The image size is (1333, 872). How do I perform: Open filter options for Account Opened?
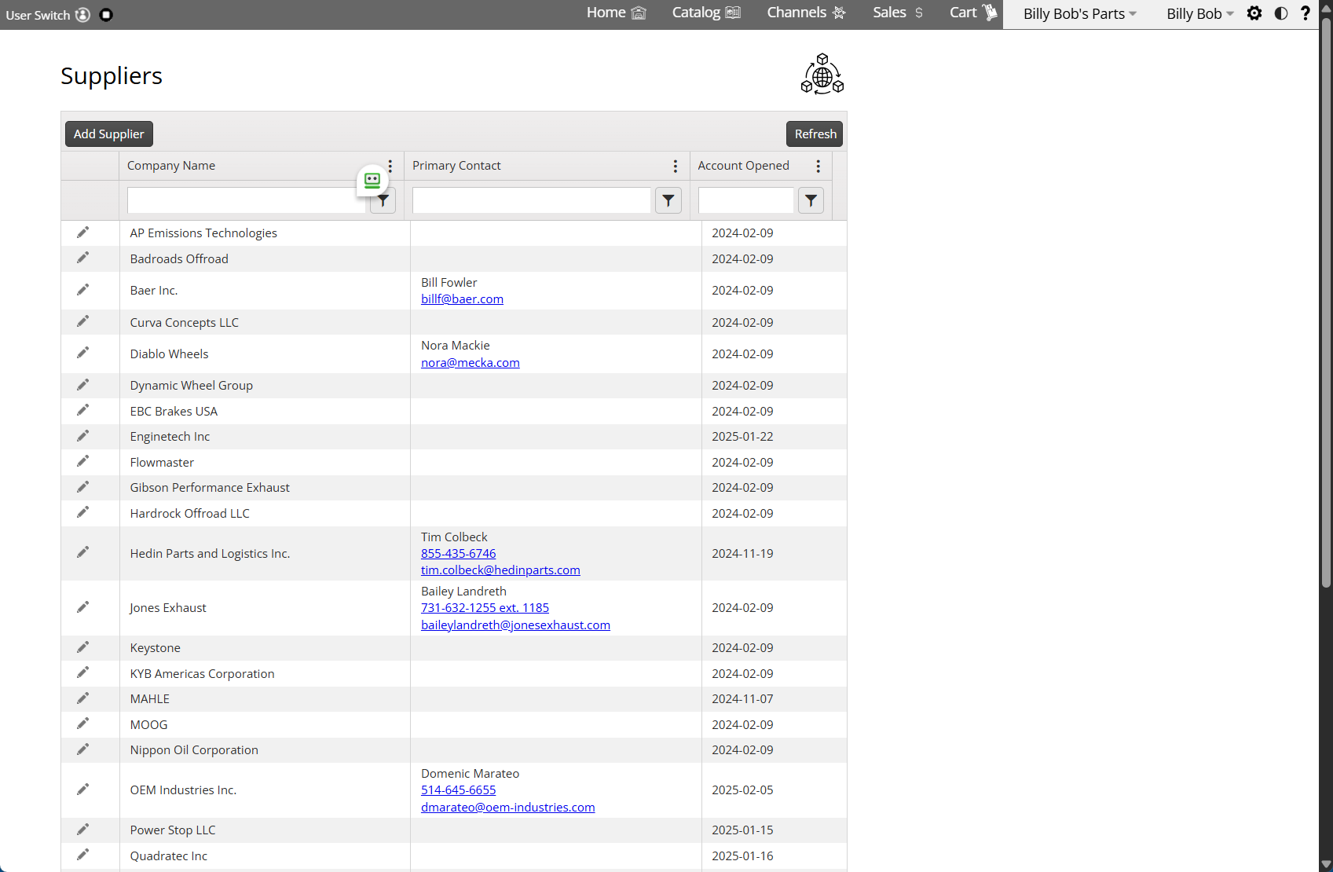coord(811,201)
